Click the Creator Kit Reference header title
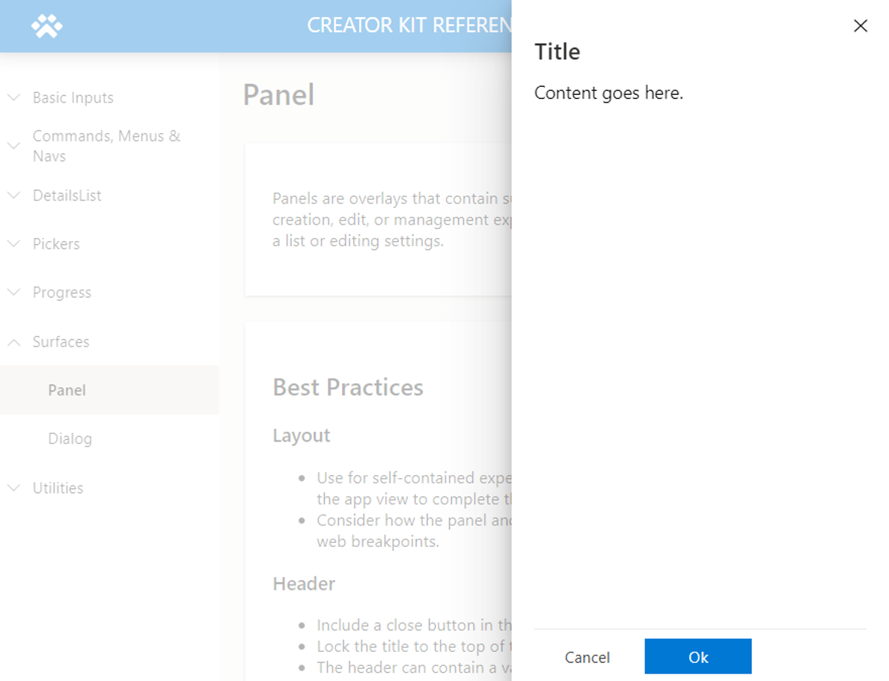 pyautogui.click(x=409, y=25)
